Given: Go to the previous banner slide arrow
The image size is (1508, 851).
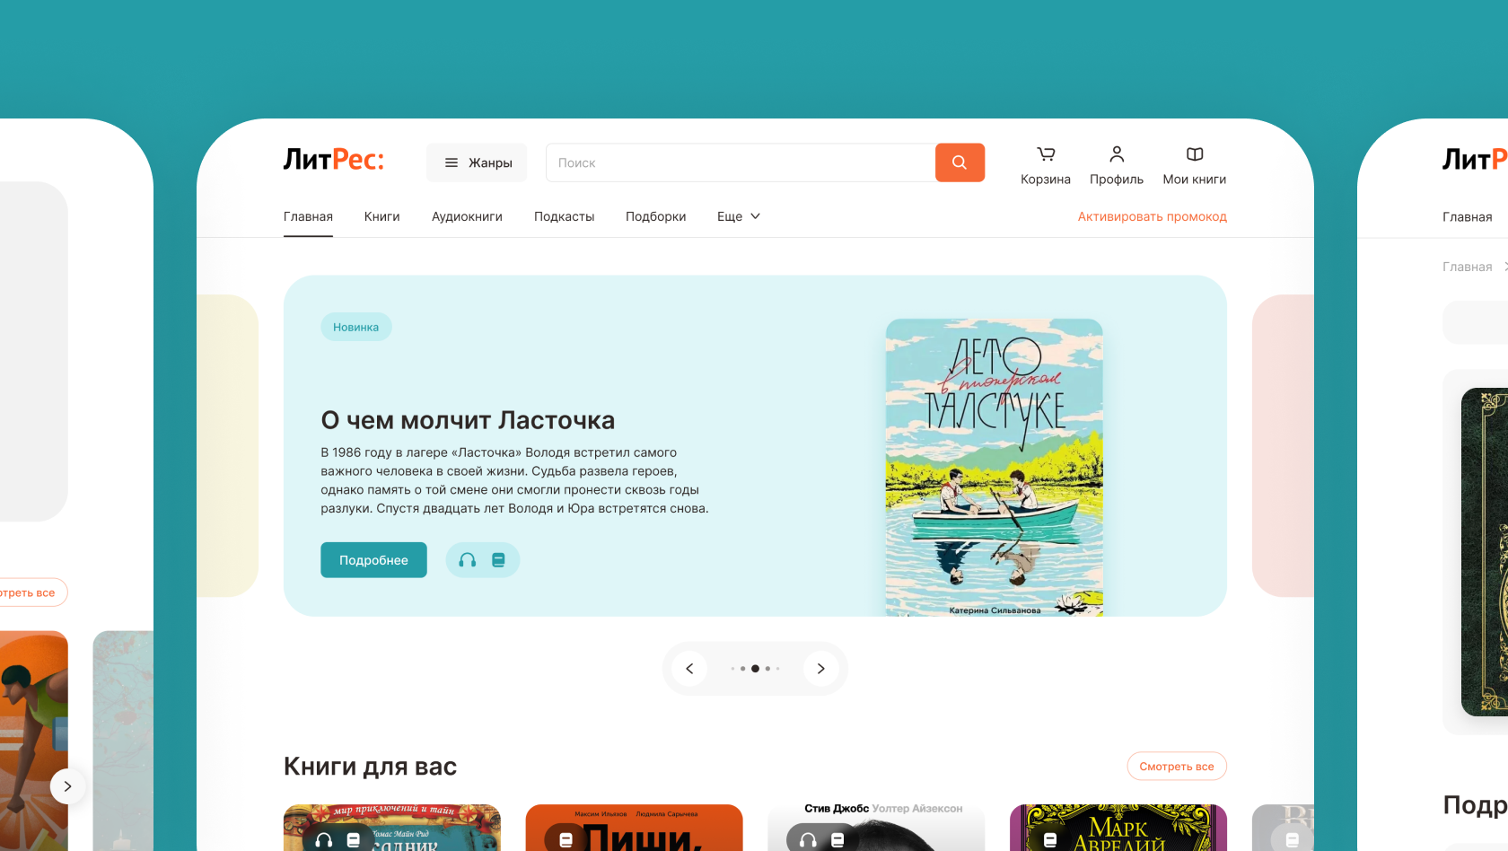Looking at the screenshot, I should tap(689, 669).
